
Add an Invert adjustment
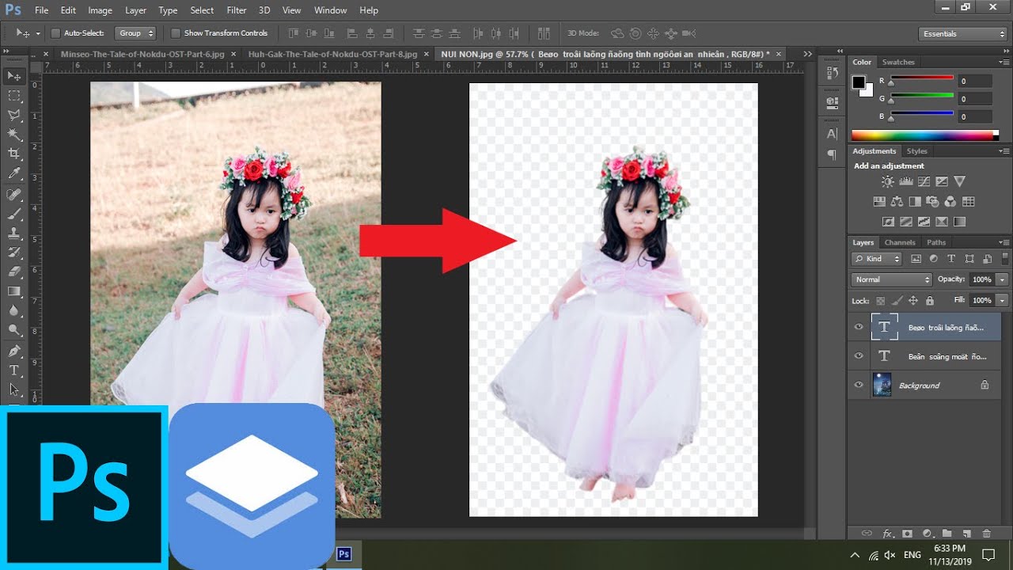(888, 222)
